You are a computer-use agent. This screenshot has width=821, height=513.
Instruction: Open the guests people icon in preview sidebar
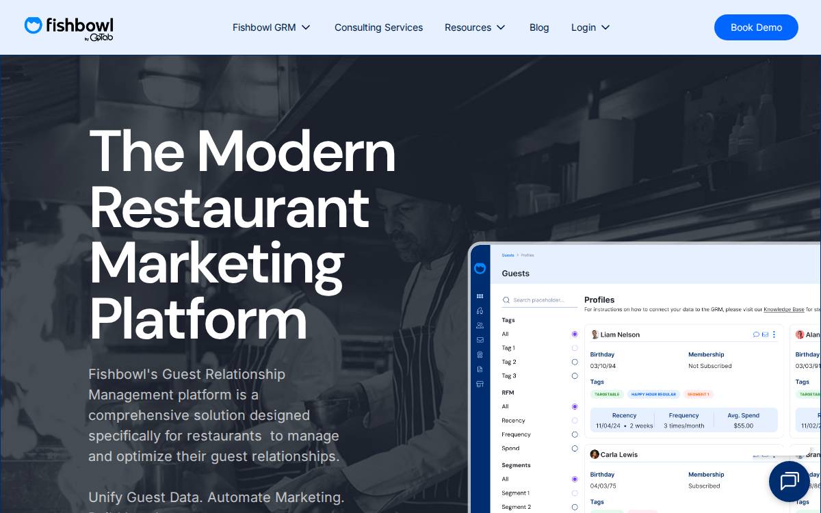[480, 326]
